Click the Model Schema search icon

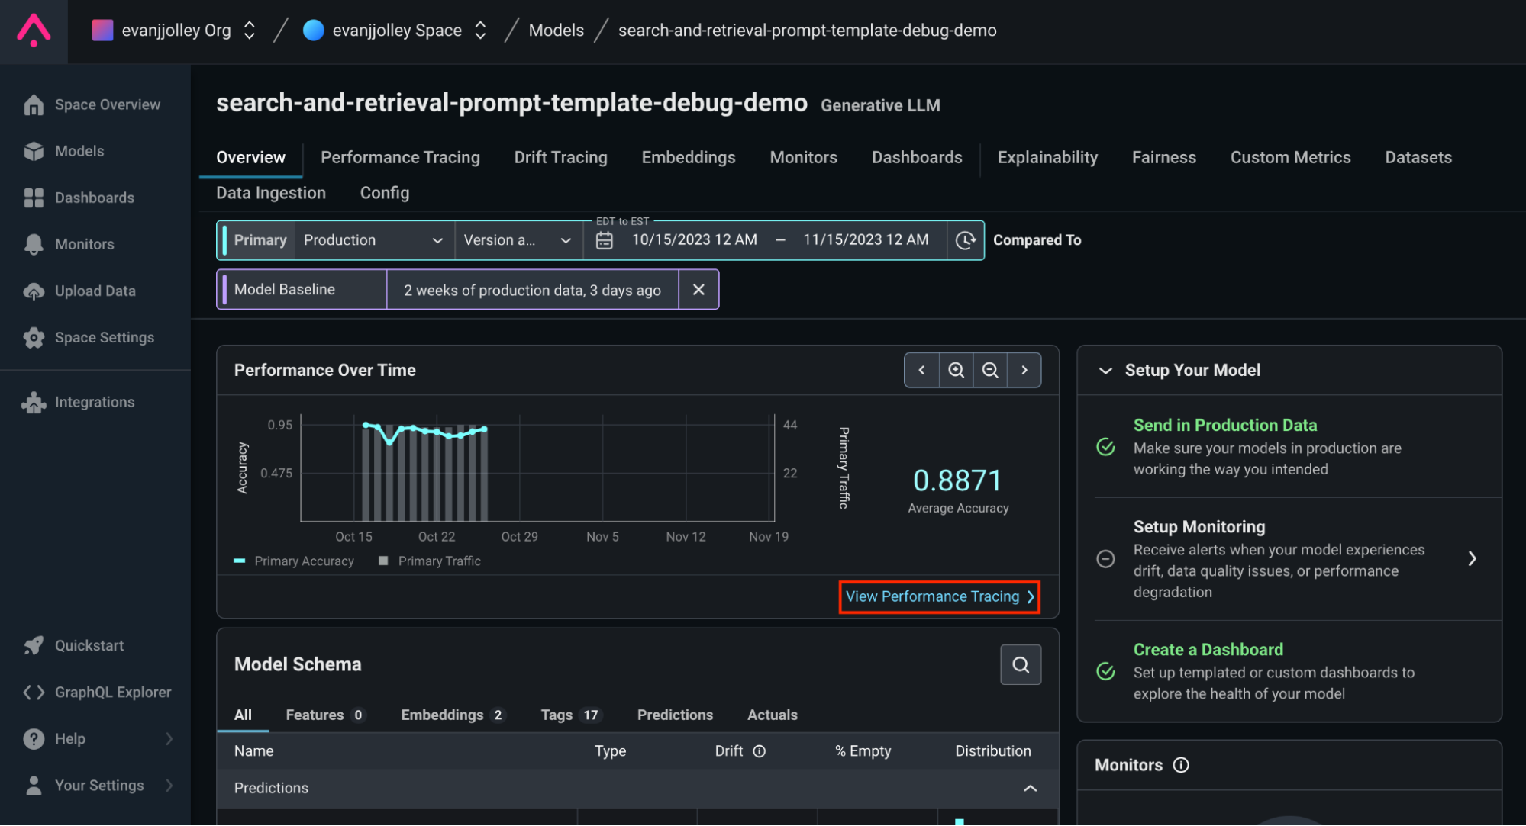[x=1020, y=664]
